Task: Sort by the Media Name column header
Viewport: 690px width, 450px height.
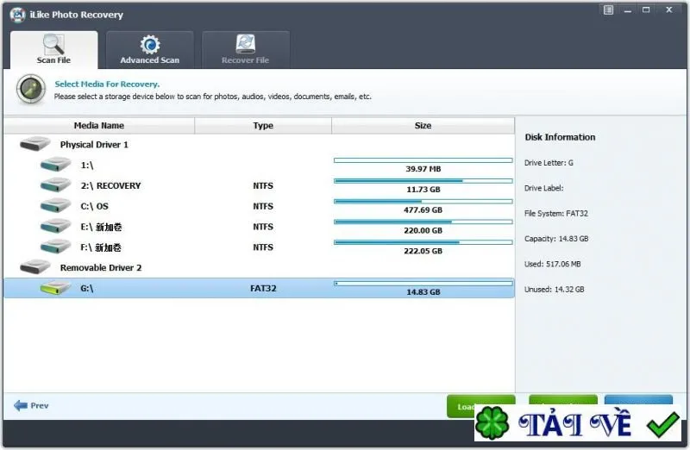Action: click(x=99, y=125)
